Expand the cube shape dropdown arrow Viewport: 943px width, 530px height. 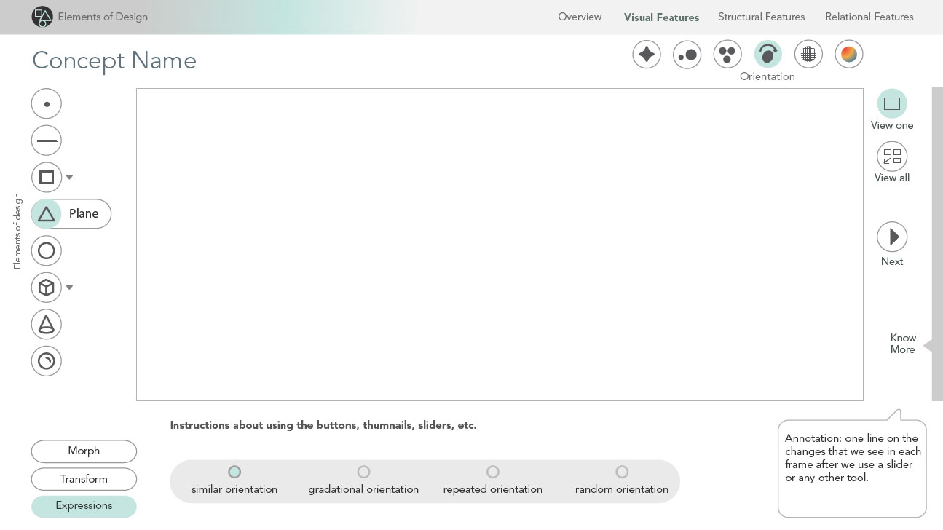click(x=70, y=288)
